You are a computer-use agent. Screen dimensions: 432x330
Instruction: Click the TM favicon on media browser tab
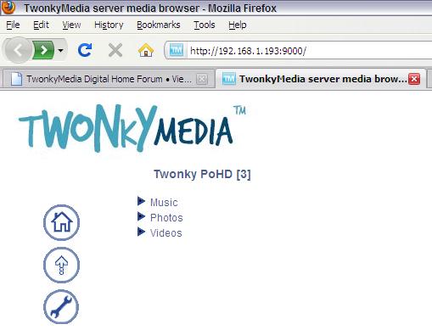pyautogui.click(x=228, y=79)
